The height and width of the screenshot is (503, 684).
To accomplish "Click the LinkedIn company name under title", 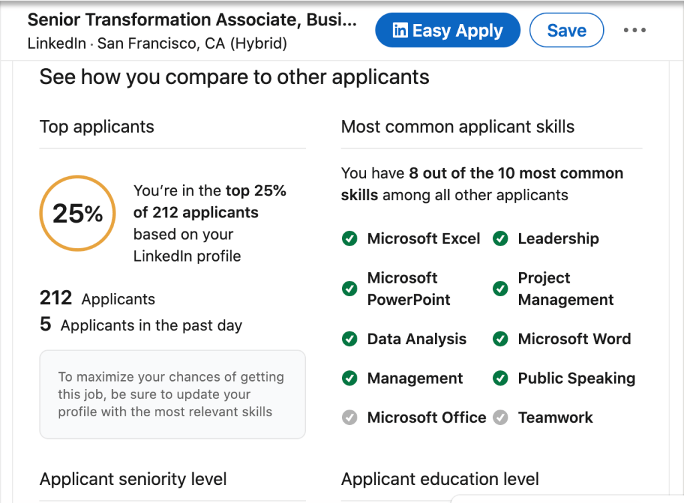I will [57, 44].
